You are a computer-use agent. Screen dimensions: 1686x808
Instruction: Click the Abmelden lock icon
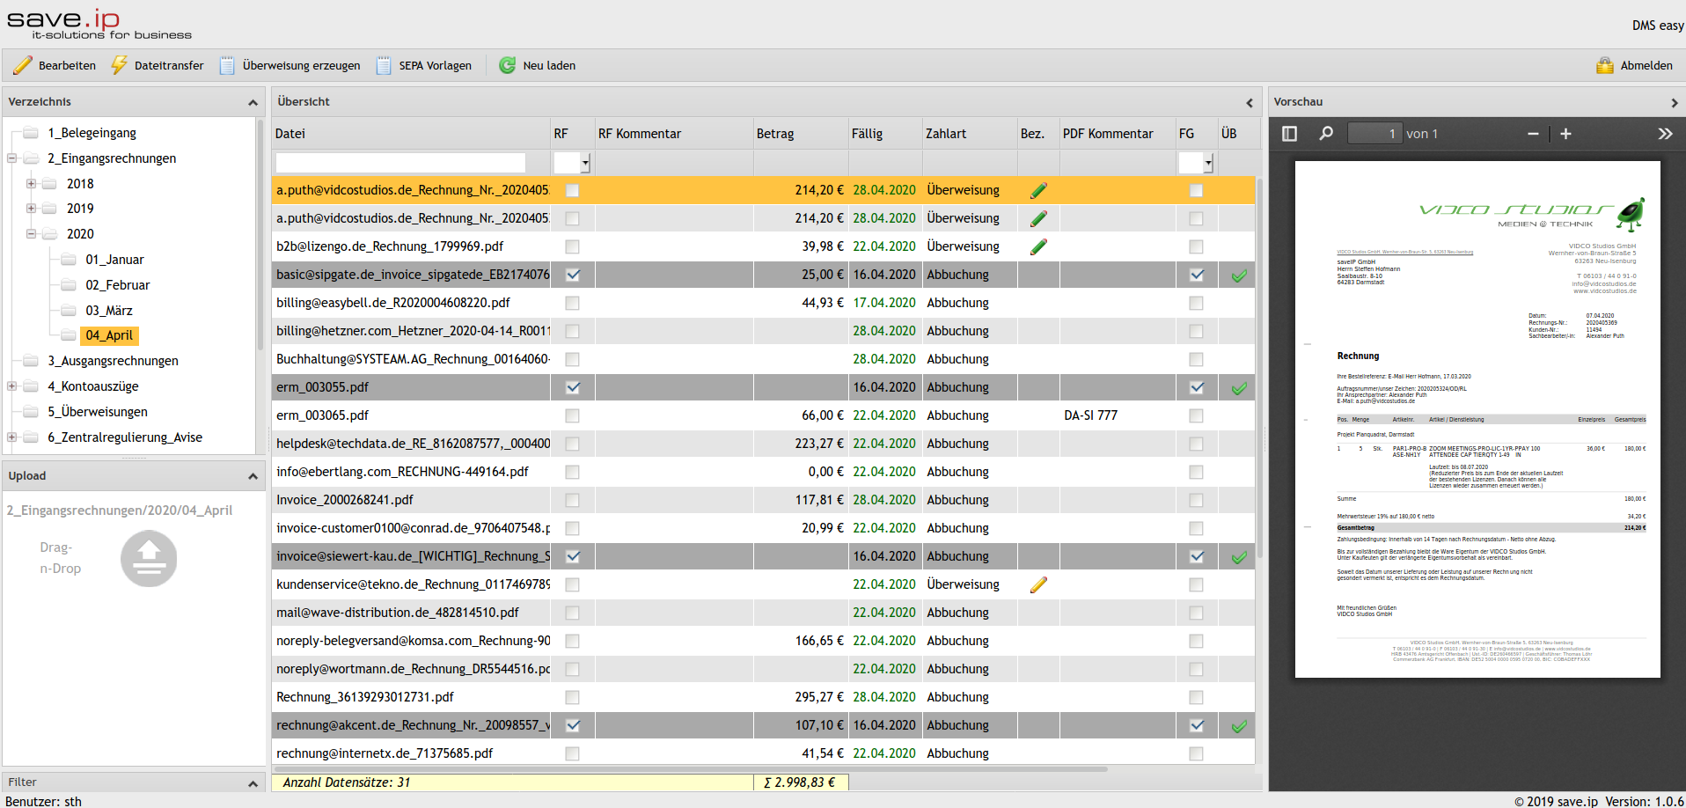click(x=1605, y=65)
